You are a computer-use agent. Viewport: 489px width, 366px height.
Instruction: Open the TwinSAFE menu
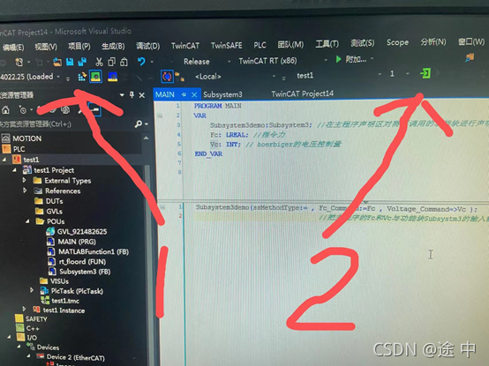click(227, 46)
